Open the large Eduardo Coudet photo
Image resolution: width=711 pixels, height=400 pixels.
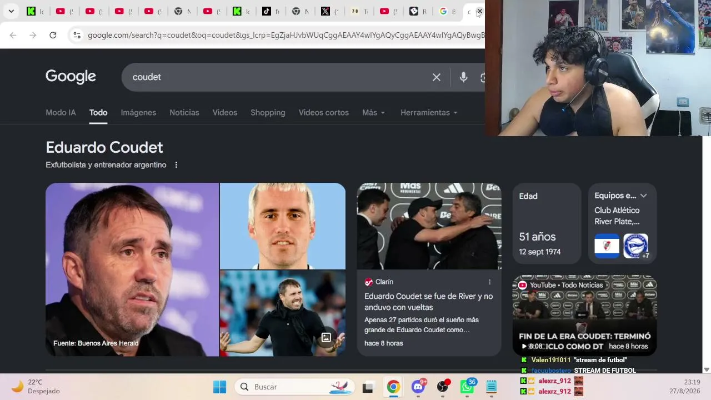(x=132, y=269)
